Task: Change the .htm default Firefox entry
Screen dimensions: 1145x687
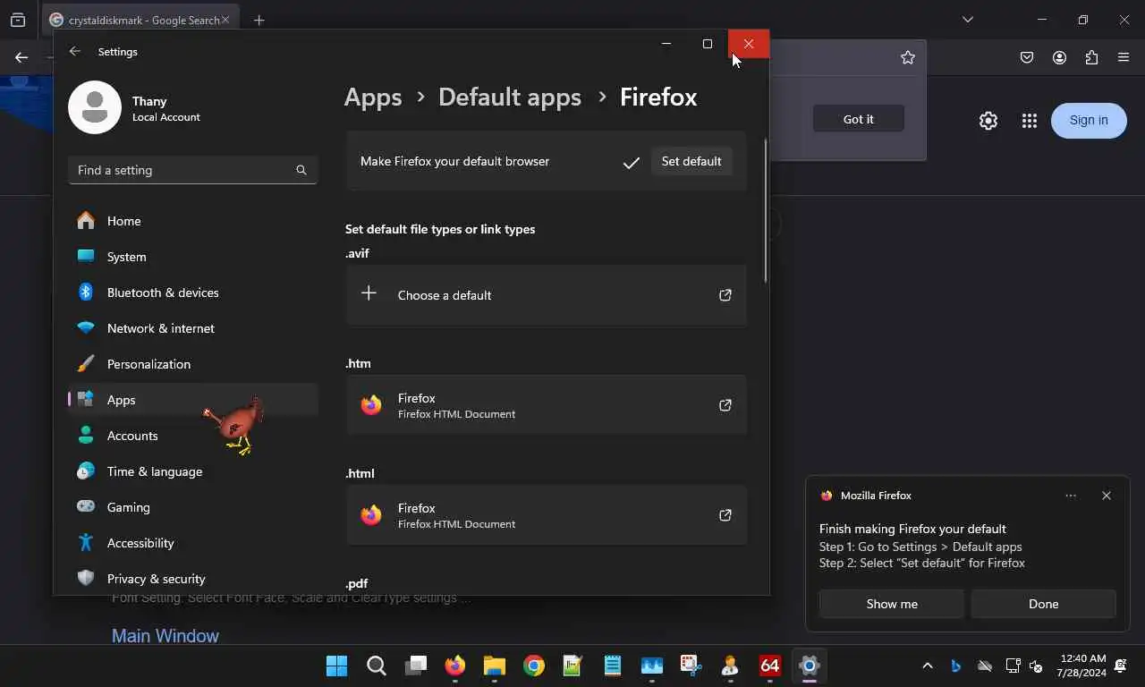Action: [546, 405]
